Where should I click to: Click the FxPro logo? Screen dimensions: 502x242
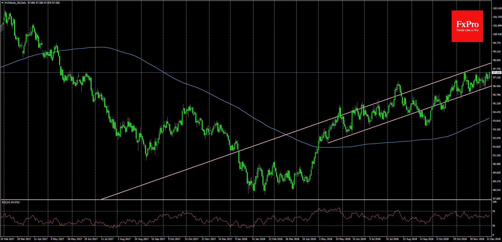pyautogui.click(x=467, y=24)
